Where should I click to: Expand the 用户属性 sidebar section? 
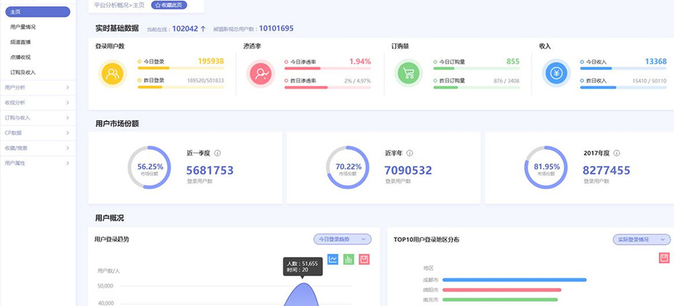[38, 163]
